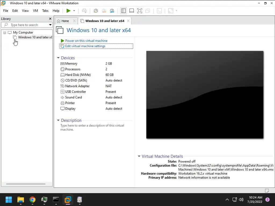Collapse the Devices section

(x=58, y=58)
